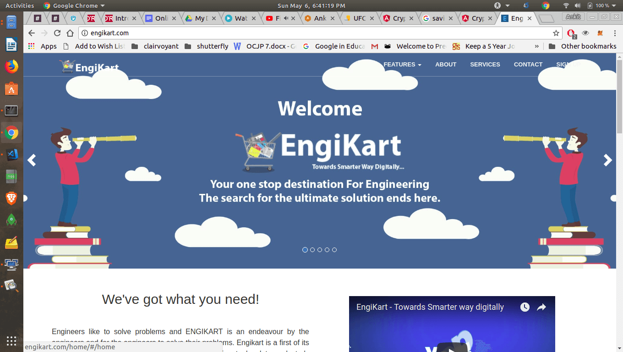
Task: Open Gmail via the M bookmark icon
Action: 375,46
